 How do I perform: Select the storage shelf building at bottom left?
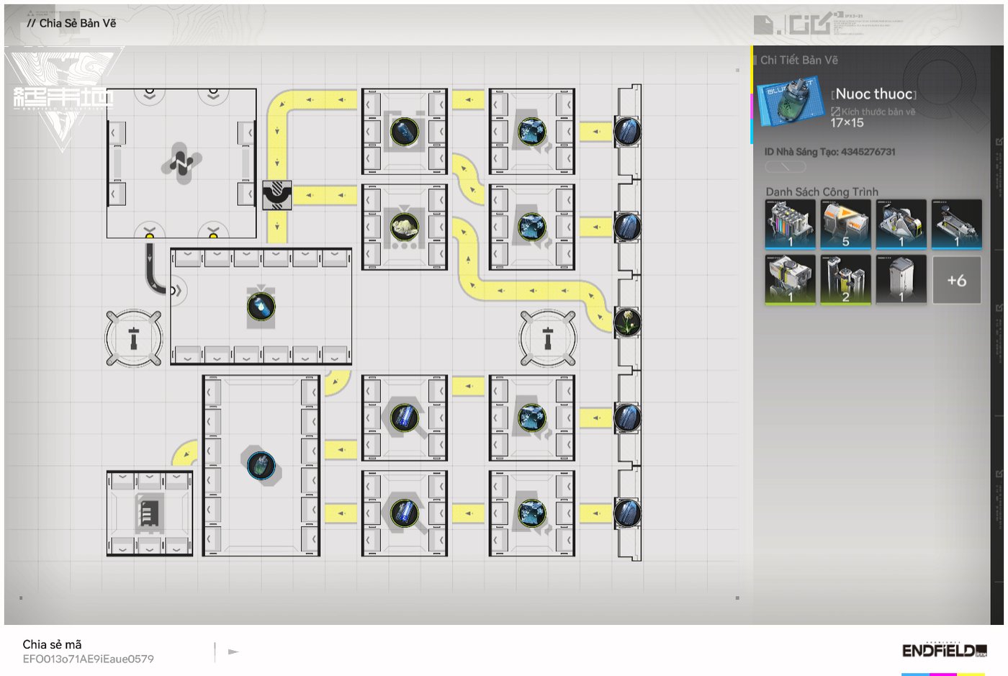[x=149, y=513]
